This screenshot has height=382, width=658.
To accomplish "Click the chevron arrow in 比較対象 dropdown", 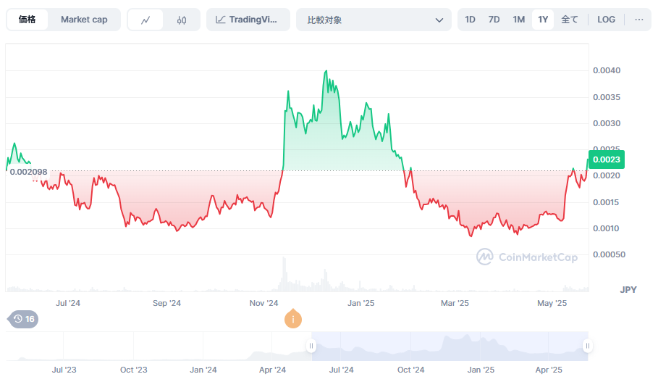I will [439, 20].
